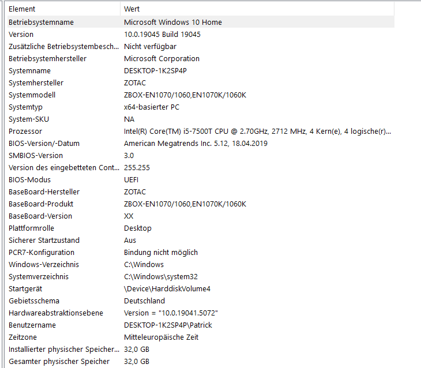Viewport: 421px width, 368px height.
Task: Select 32,0 GB in Gesamter Speicher row
Action: (x=137, y=361)
